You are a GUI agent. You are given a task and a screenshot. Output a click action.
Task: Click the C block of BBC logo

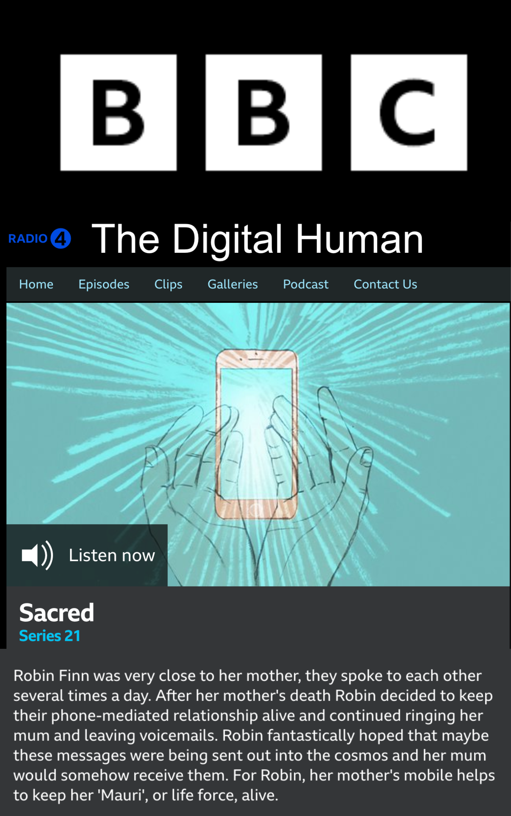(x=409, y=112)
